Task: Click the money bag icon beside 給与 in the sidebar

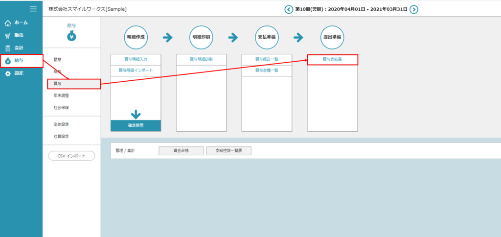Action: (x=8, y=61)
